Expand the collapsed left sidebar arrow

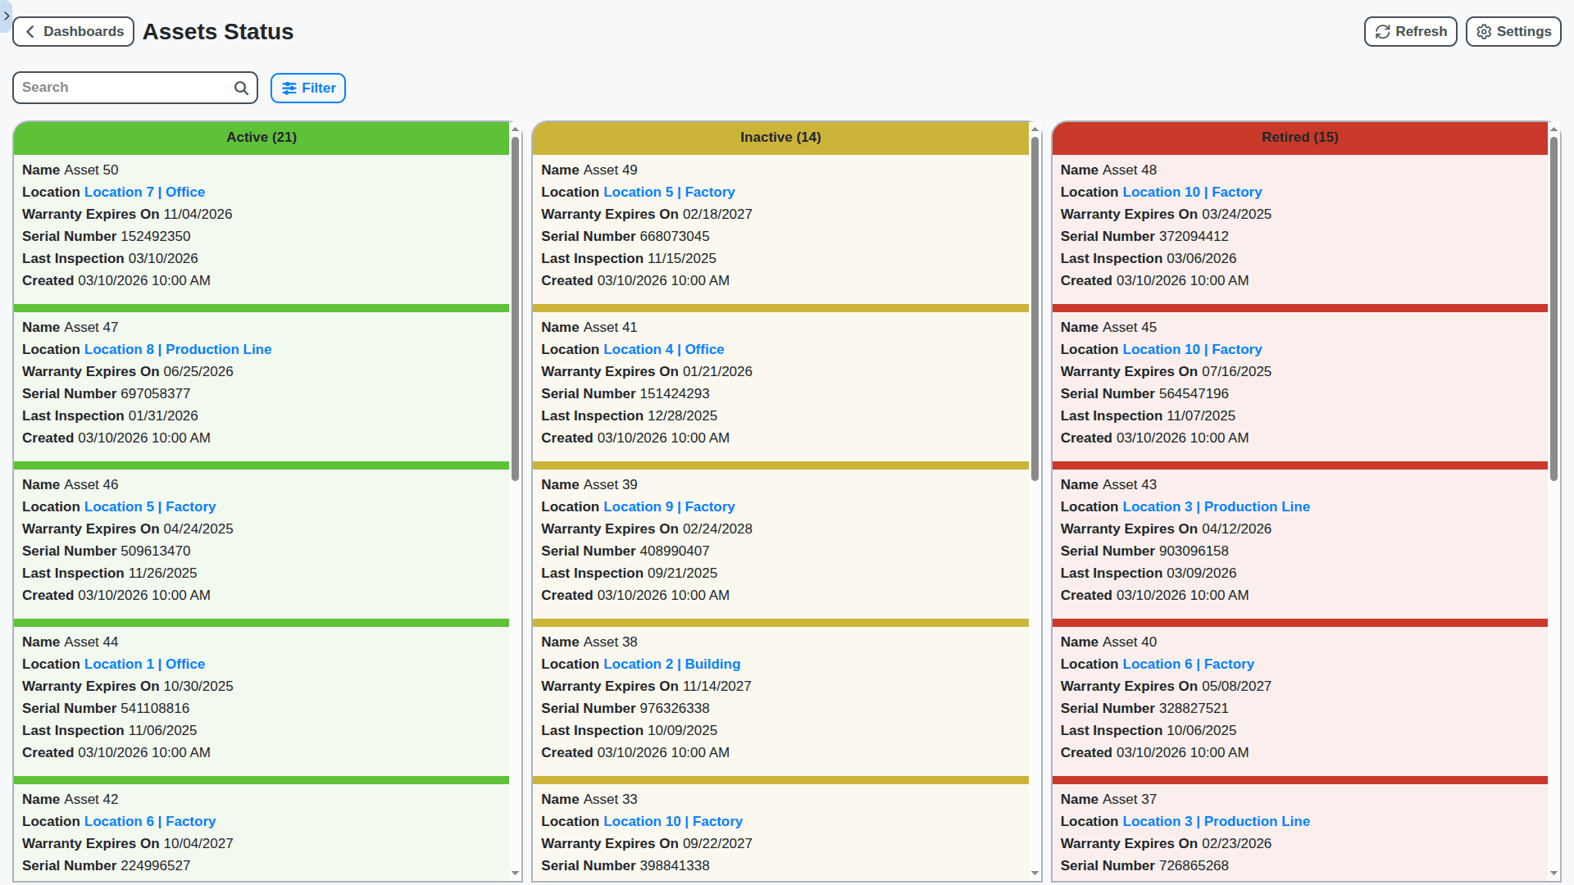pos(6,15)
